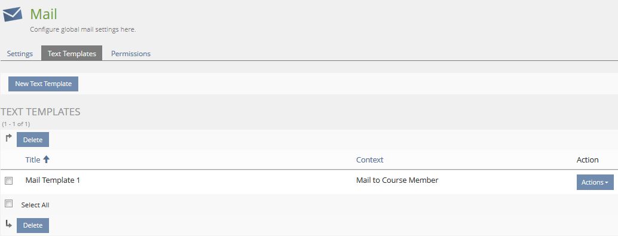Select the Mail Template 1 row title

pyautogui.click(x=53, y=180)
